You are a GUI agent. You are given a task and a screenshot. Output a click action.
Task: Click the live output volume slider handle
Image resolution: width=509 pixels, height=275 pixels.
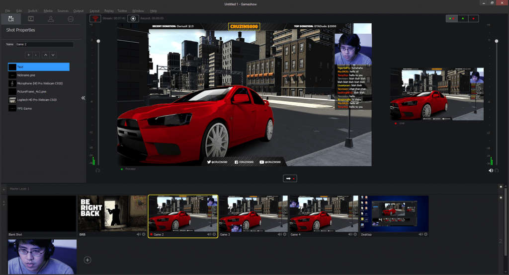[x=497, y=41]
